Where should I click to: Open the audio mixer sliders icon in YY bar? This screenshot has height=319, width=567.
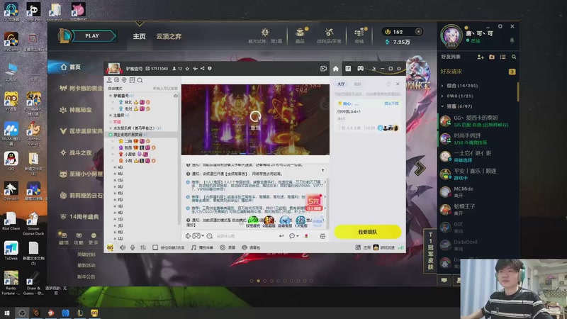click(143, 247)
